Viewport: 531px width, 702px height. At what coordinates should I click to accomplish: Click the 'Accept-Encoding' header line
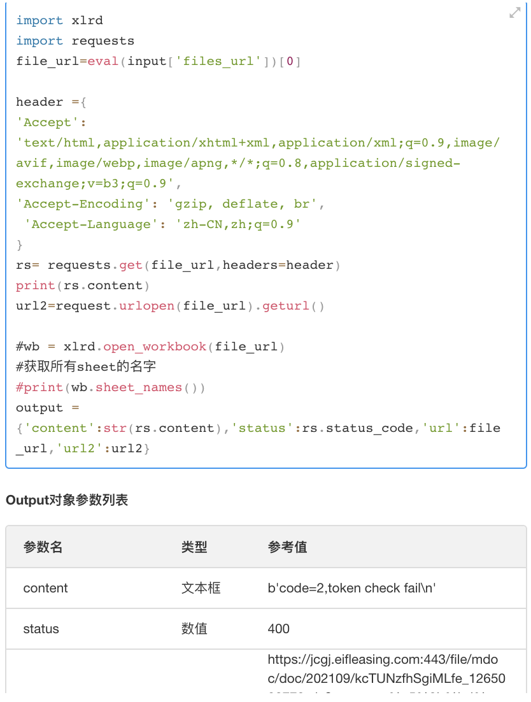tap(171, 204)
